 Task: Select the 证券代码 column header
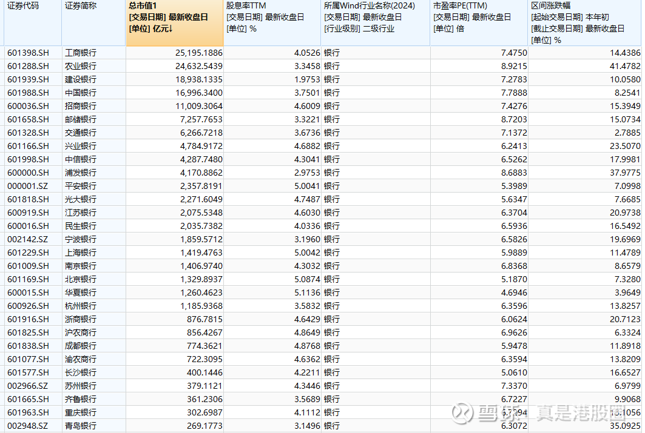click(x=33, y=23)
